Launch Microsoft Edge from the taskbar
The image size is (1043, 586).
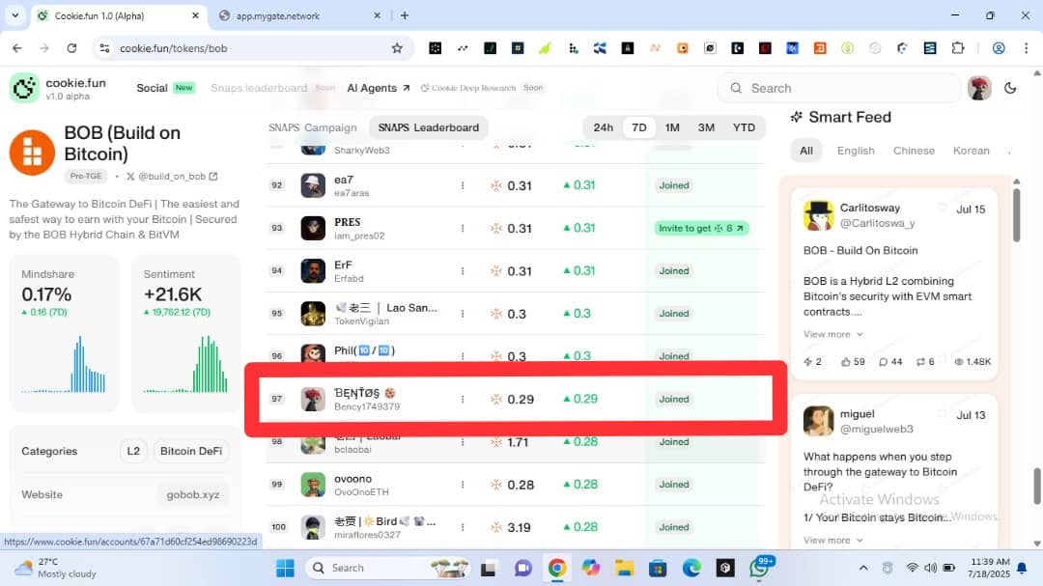tap(691, 568)
